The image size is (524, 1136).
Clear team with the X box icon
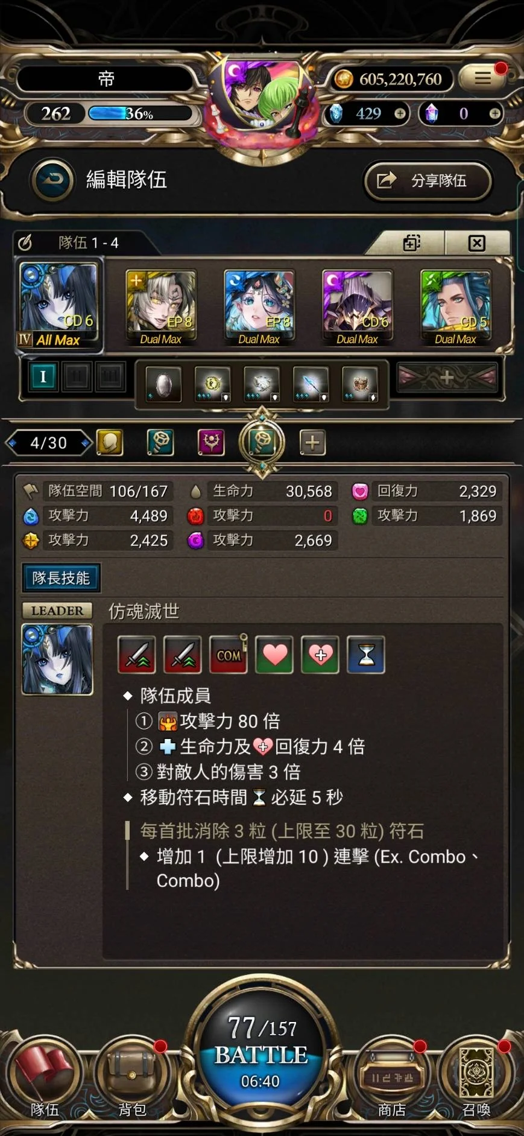tap(476, 243)
